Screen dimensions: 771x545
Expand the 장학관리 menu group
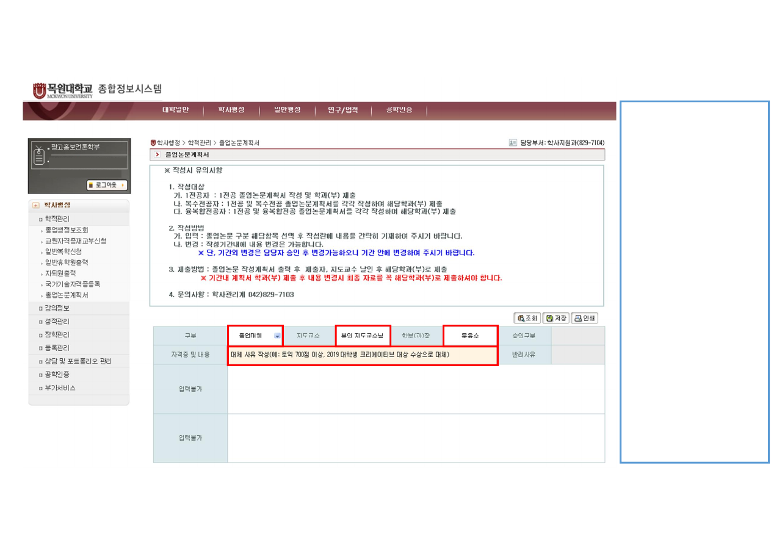(57, 335)
